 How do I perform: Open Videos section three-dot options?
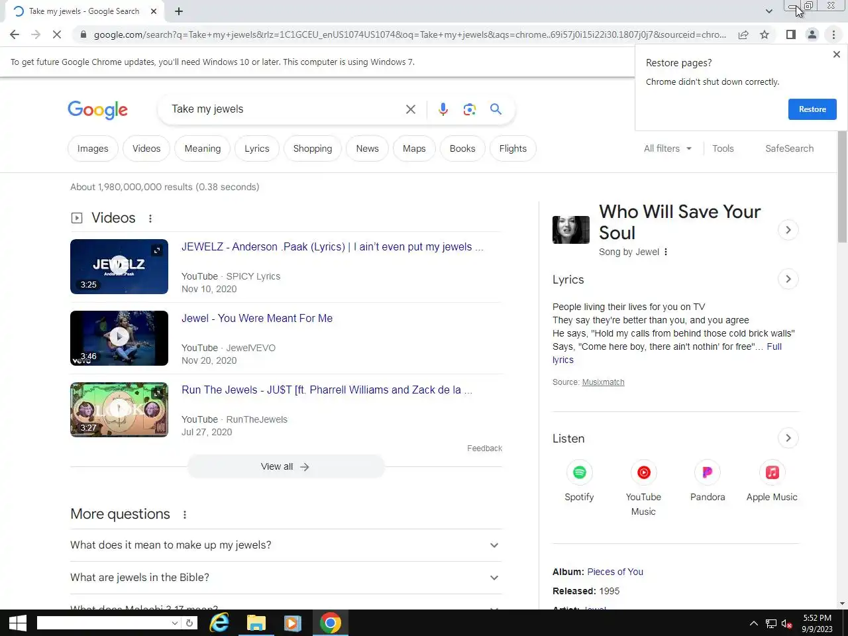[150, 219]
